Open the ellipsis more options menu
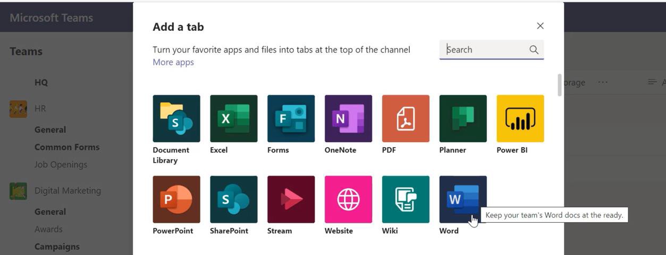 tap(602, 82)
